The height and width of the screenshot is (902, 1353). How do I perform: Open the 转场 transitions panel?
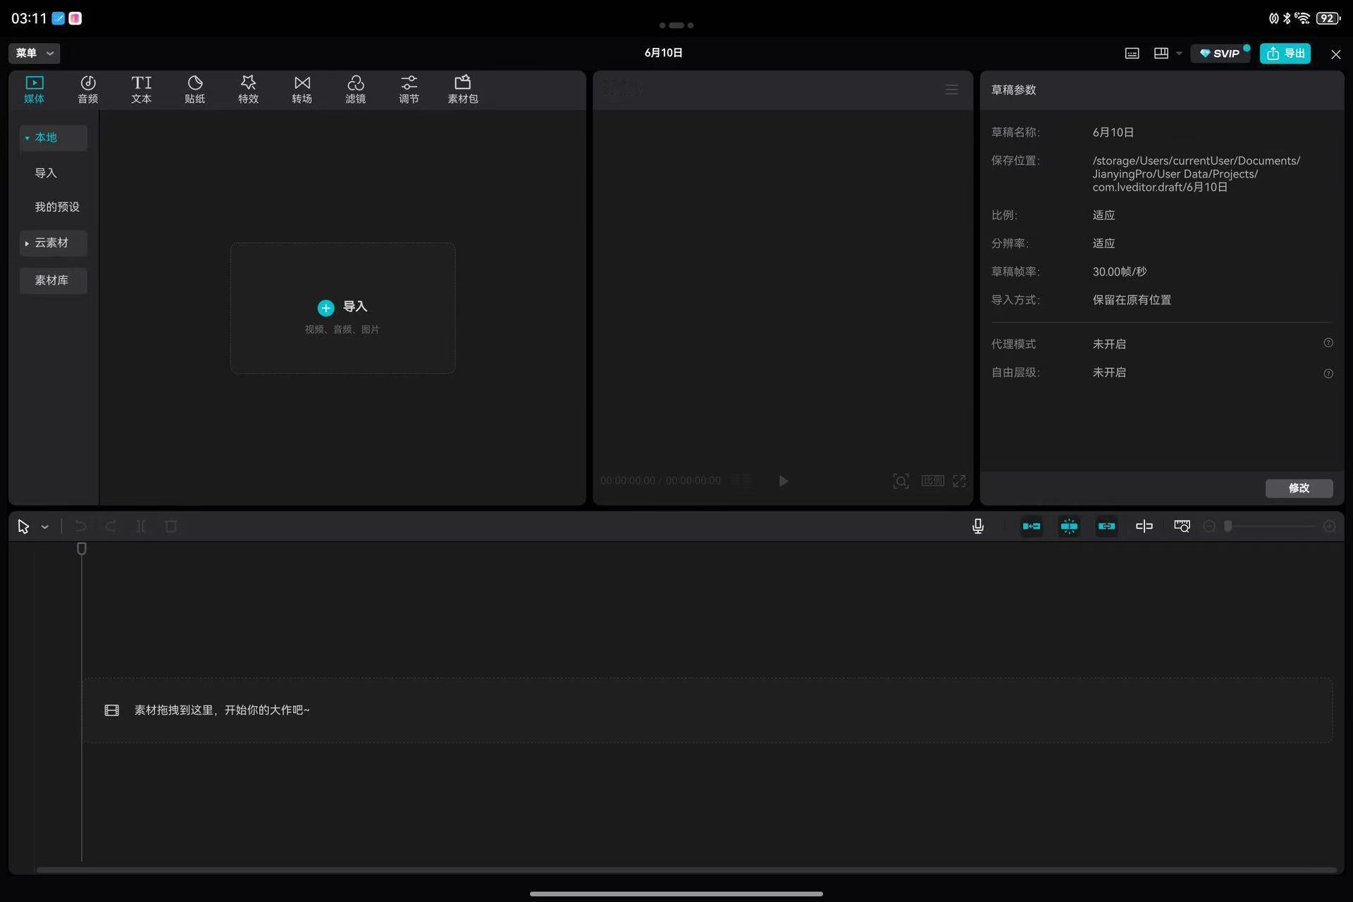302,89
